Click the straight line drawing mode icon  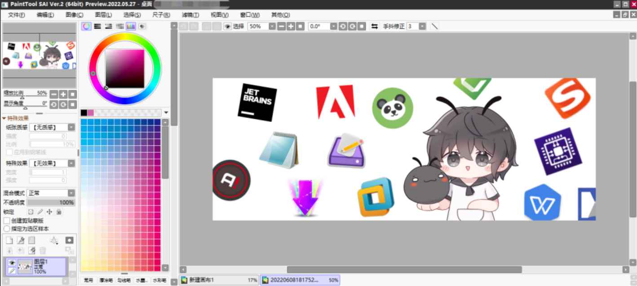click(x=434, y=26)
